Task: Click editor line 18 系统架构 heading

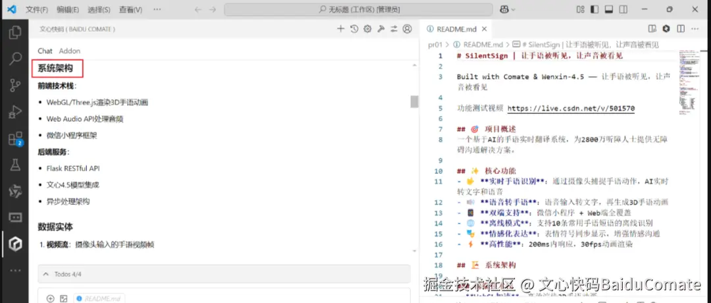Action: 487,265
